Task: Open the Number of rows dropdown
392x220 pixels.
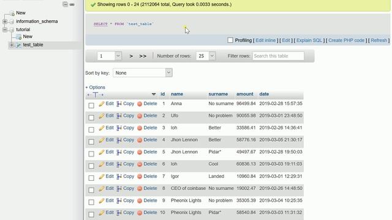Action: [206, 56]
